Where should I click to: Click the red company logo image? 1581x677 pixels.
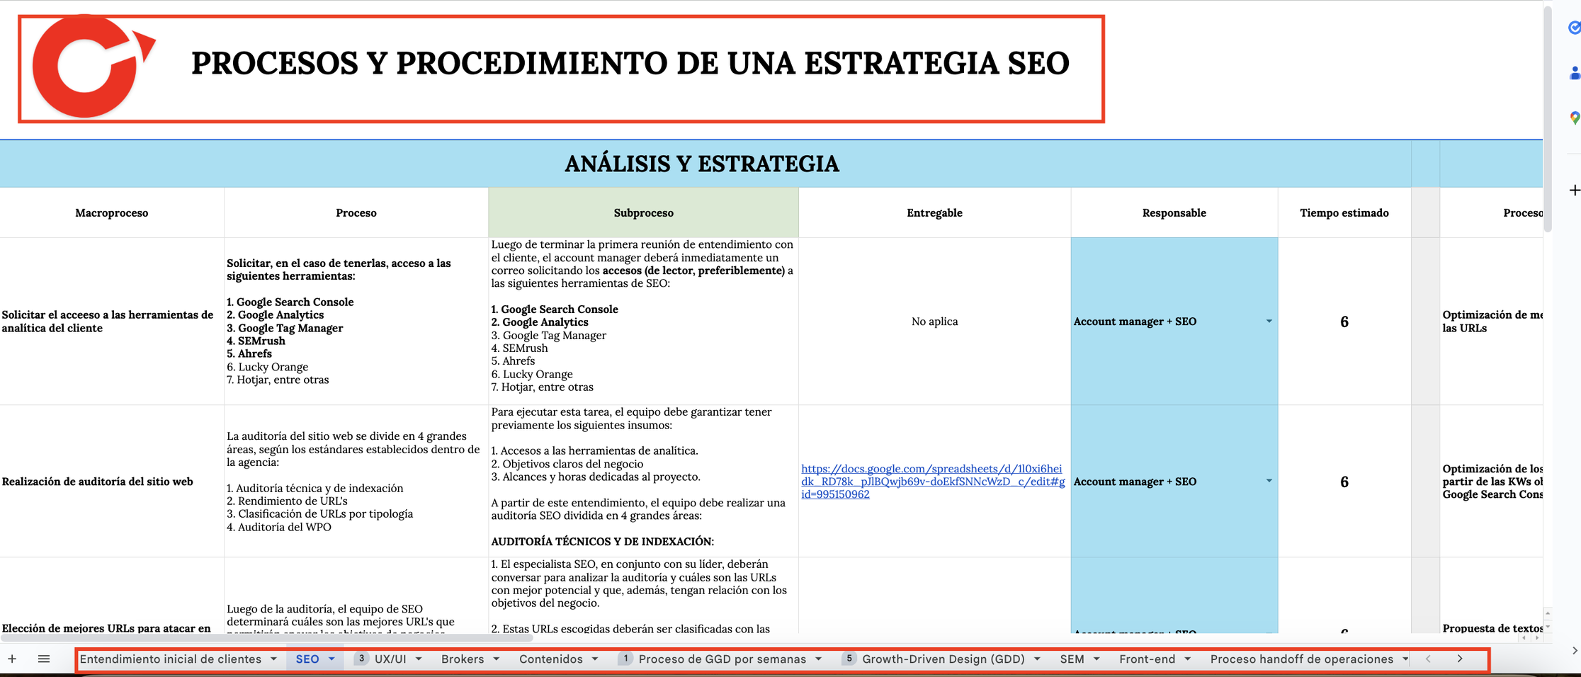[x=91, y=67]
